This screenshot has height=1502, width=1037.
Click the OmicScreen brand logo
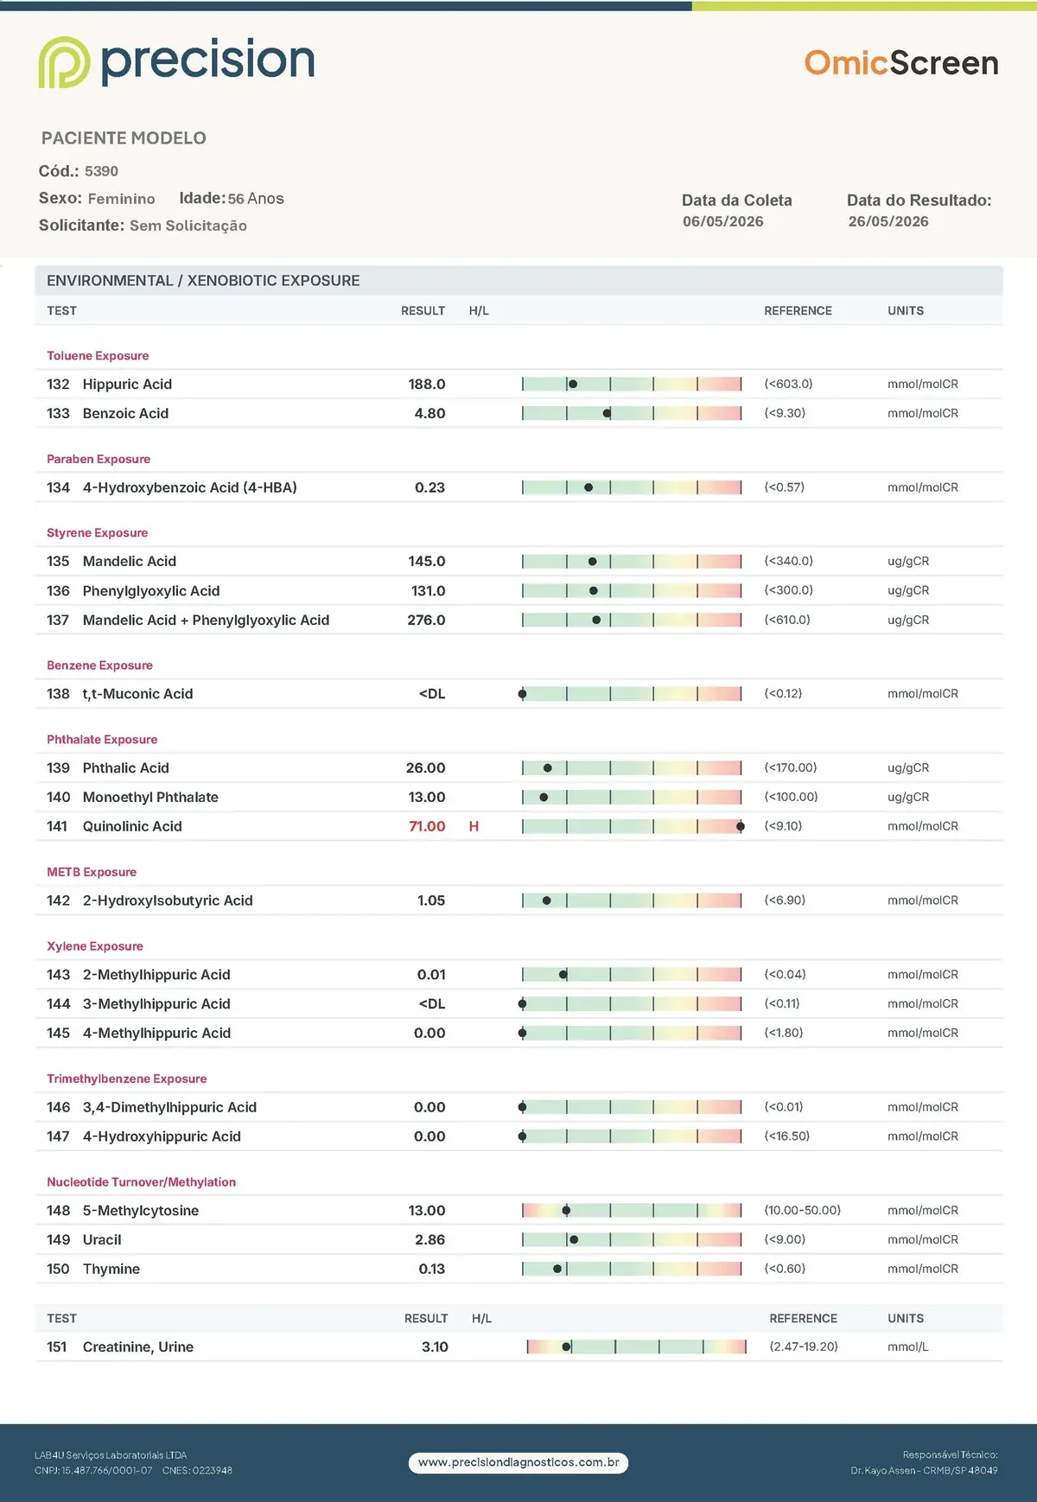point(901,63)
